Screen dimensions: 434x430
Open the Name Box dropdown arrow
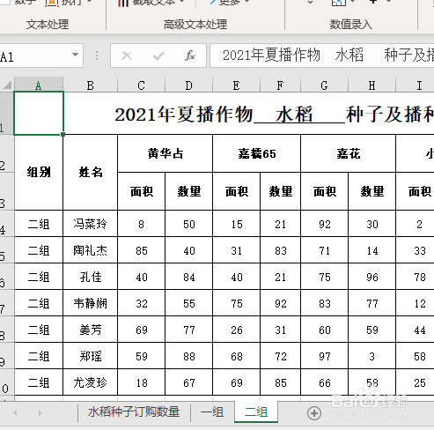[75, 55]
